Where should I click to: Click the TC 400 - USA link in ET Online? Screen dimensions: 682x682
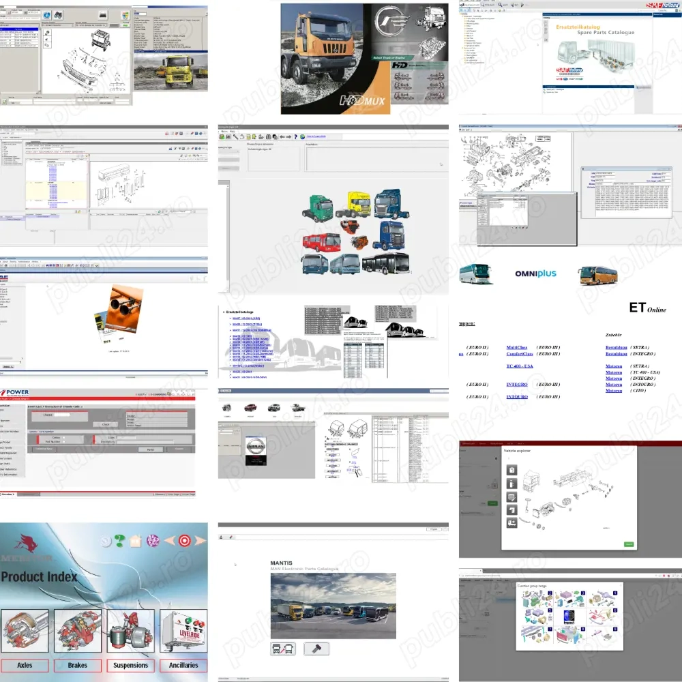pos(520,366)
